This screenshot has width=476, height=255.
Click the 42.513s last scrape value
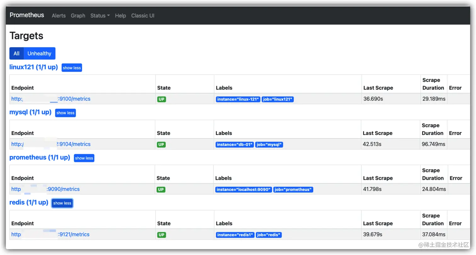point(372,144)
